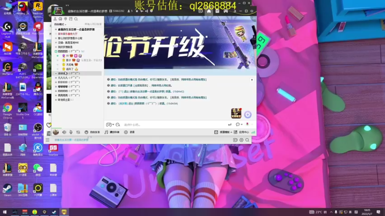Open the WeGame desktop shortcut
The image size is (385, 216).
[7, 69]
